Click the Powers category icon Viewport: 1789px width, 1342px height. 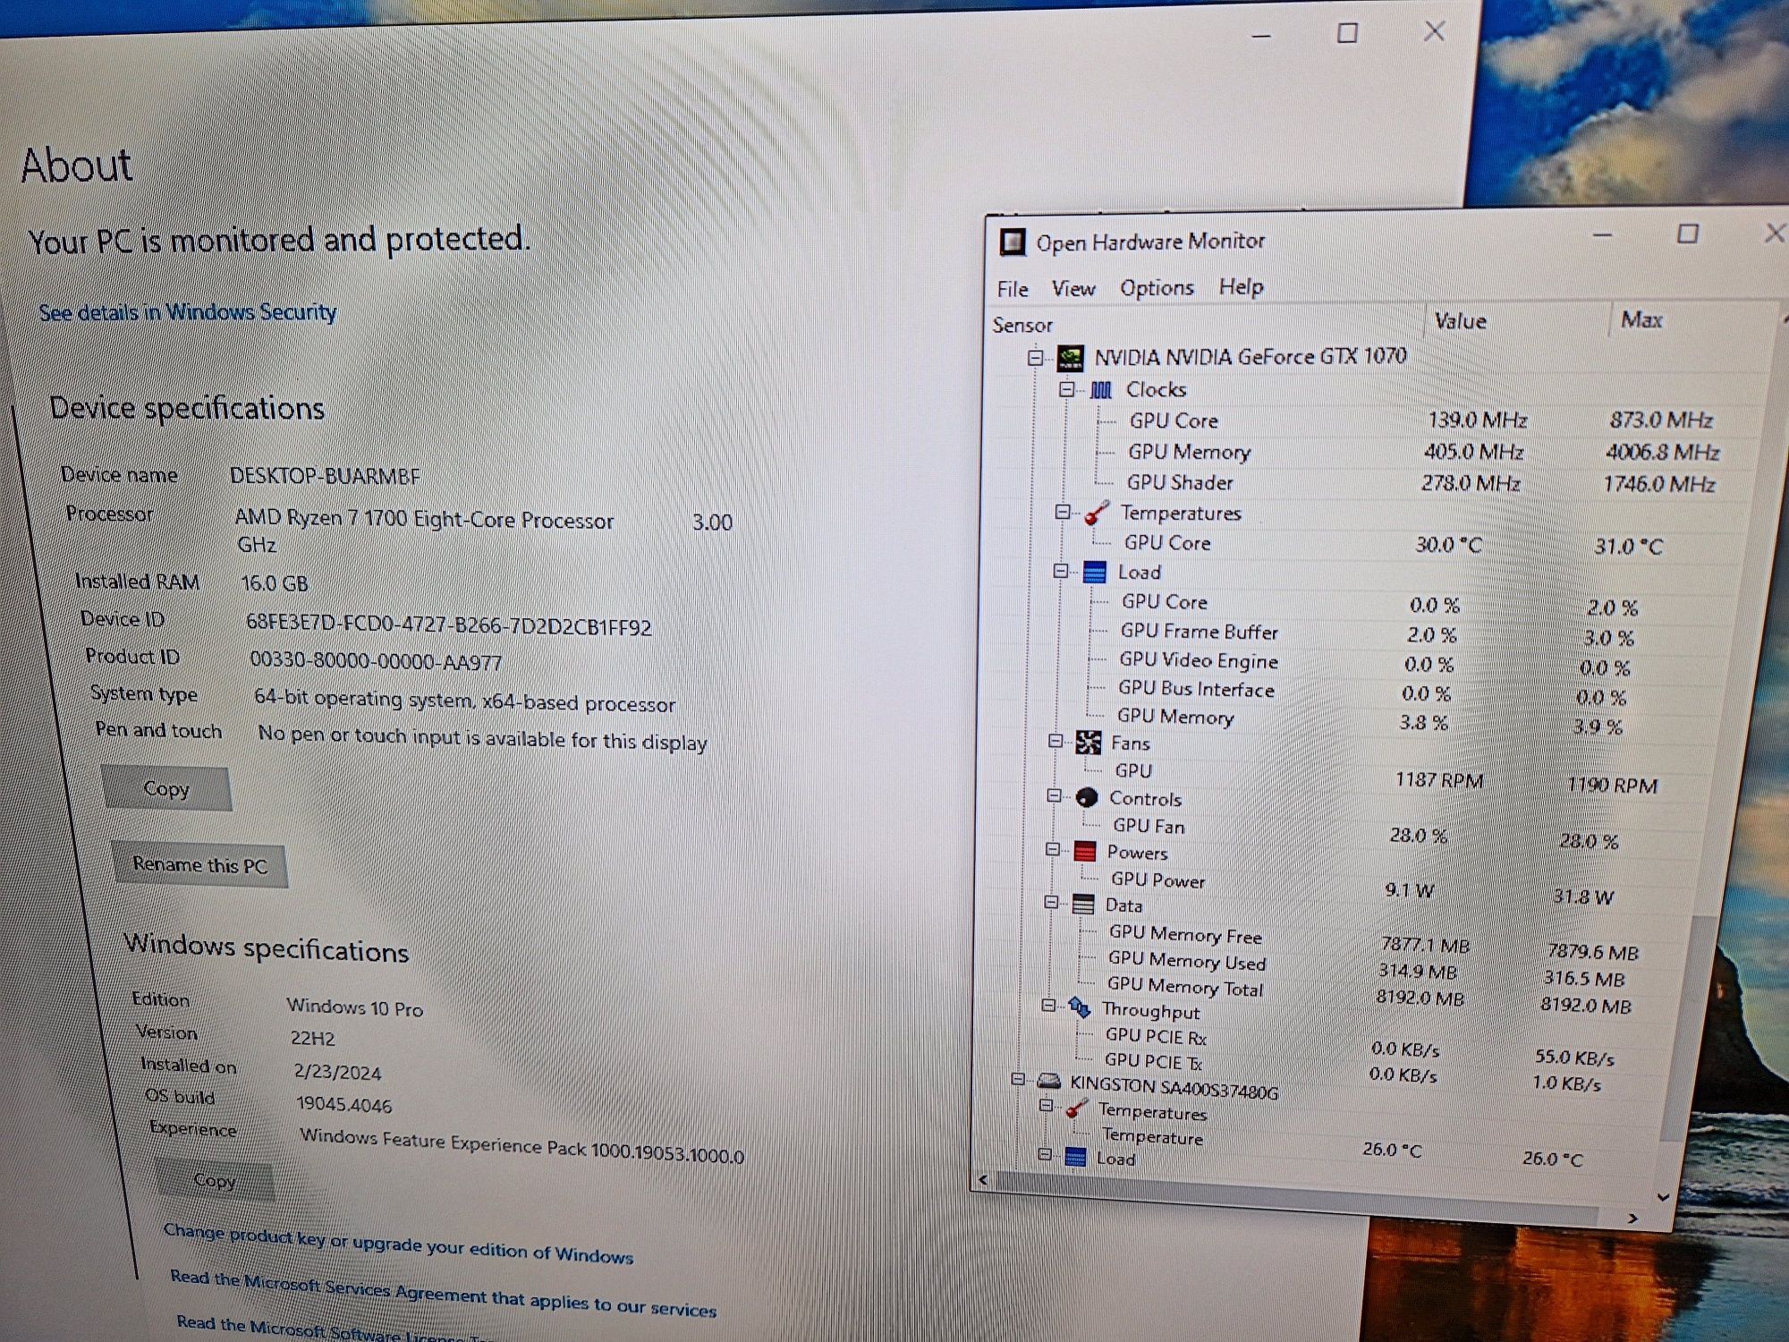pyautogui.click(x=1084, y=851)
